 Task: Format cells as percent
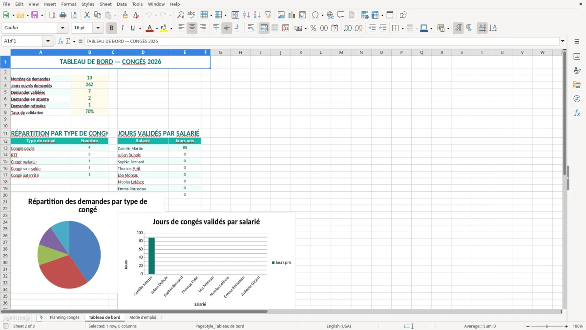pyautogui.click(x=313, y=28)
